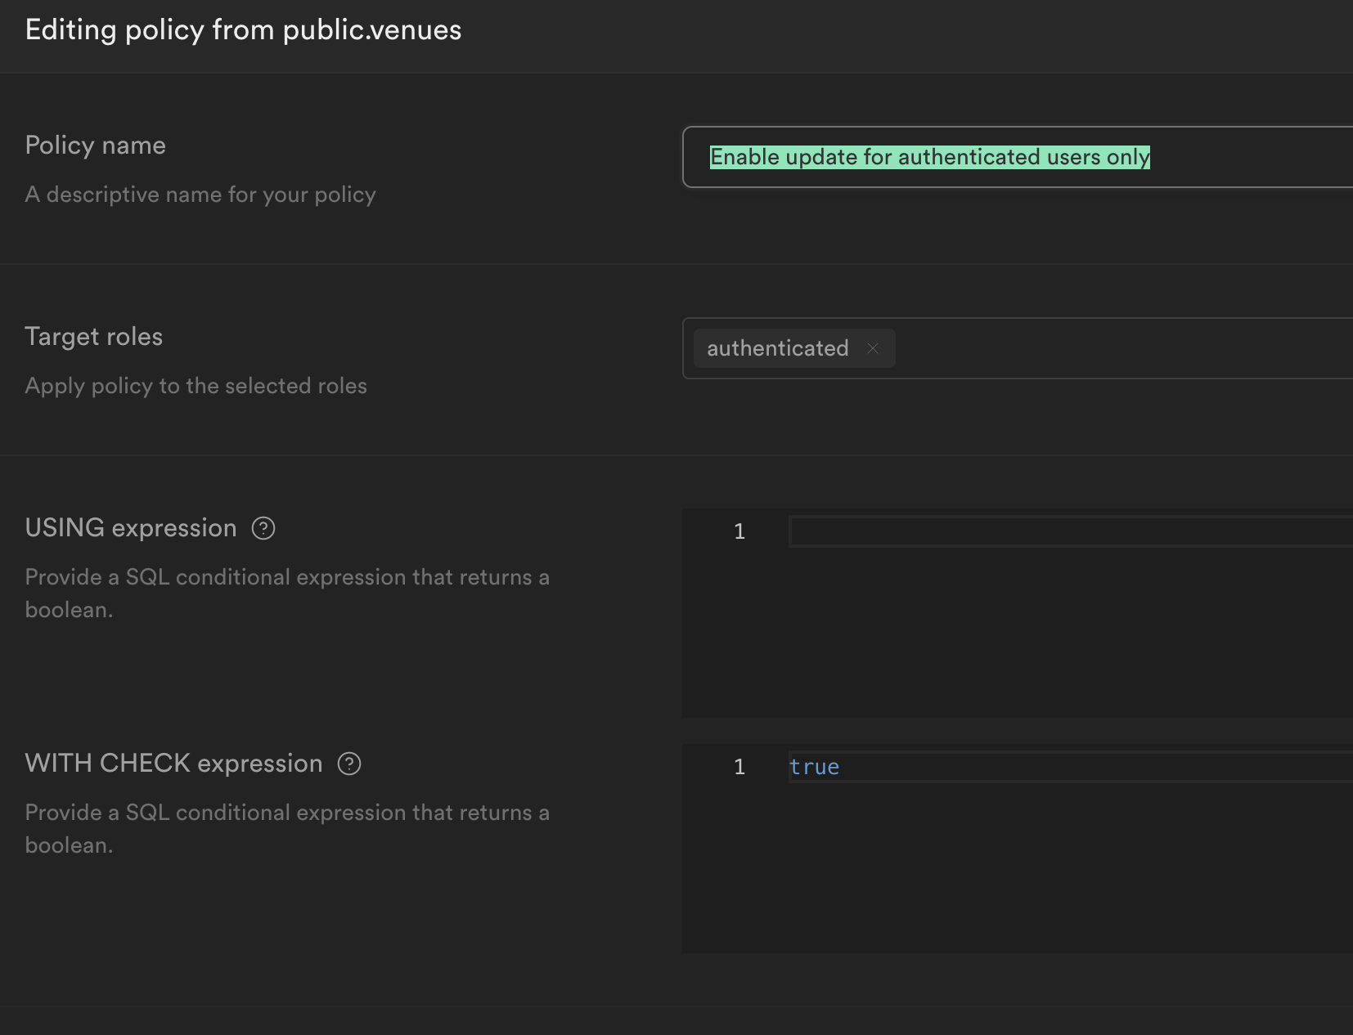Click line number 1 in USING editor gutter
1353x1035 pixels.
tap(739, 531)
